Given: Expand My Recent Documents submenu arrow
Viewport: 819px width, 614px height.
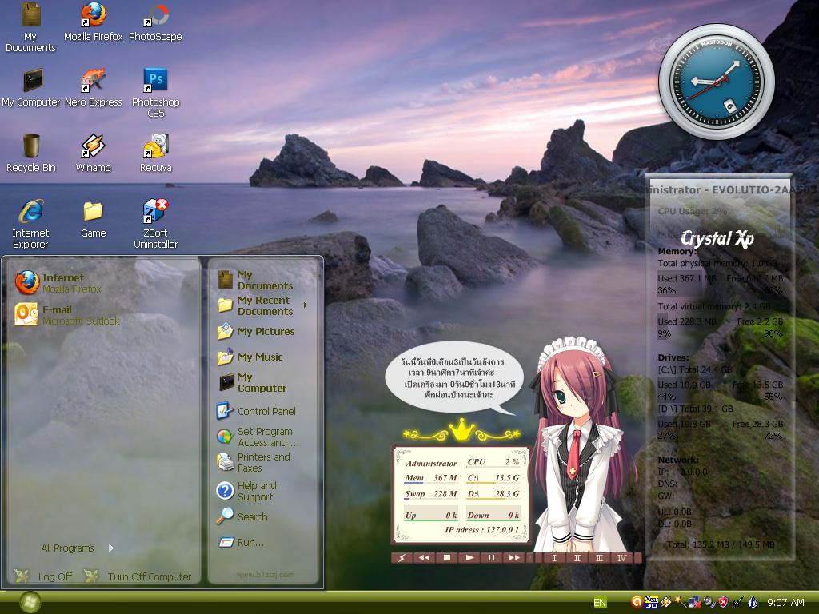Looking at the screenshot, I should tap(305, 305).
